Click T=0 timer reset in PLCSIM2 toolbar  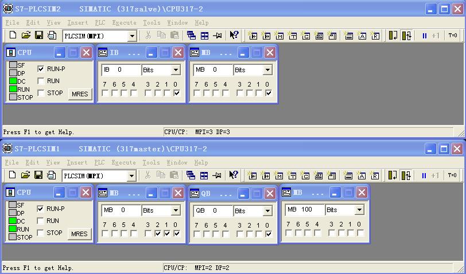[x=453, y=36]
